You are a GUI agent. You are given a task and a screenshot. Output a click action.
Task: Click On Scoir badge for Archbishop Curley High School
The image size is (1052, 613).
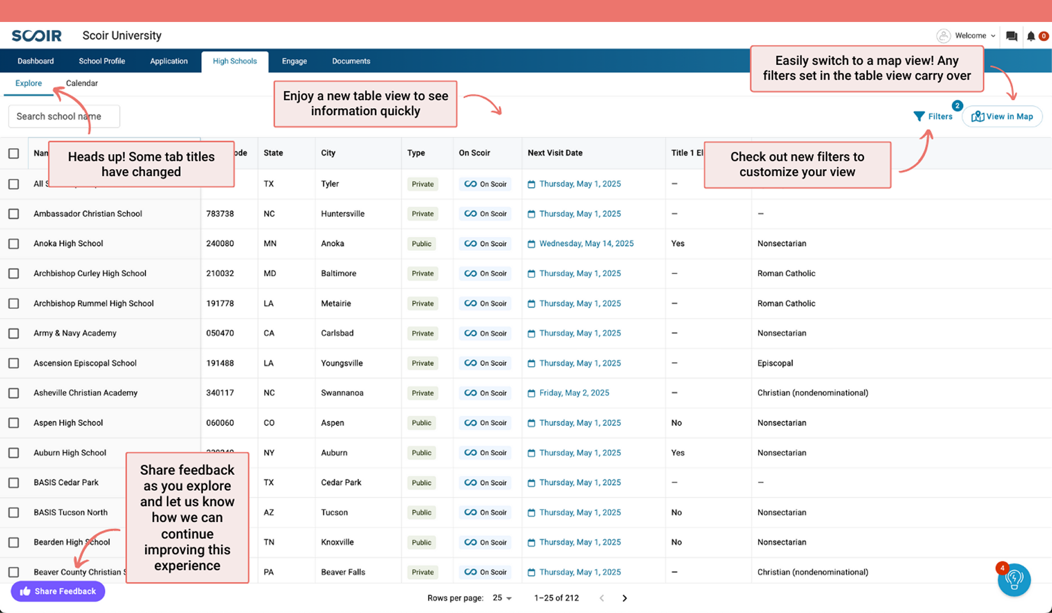(485, 273)
